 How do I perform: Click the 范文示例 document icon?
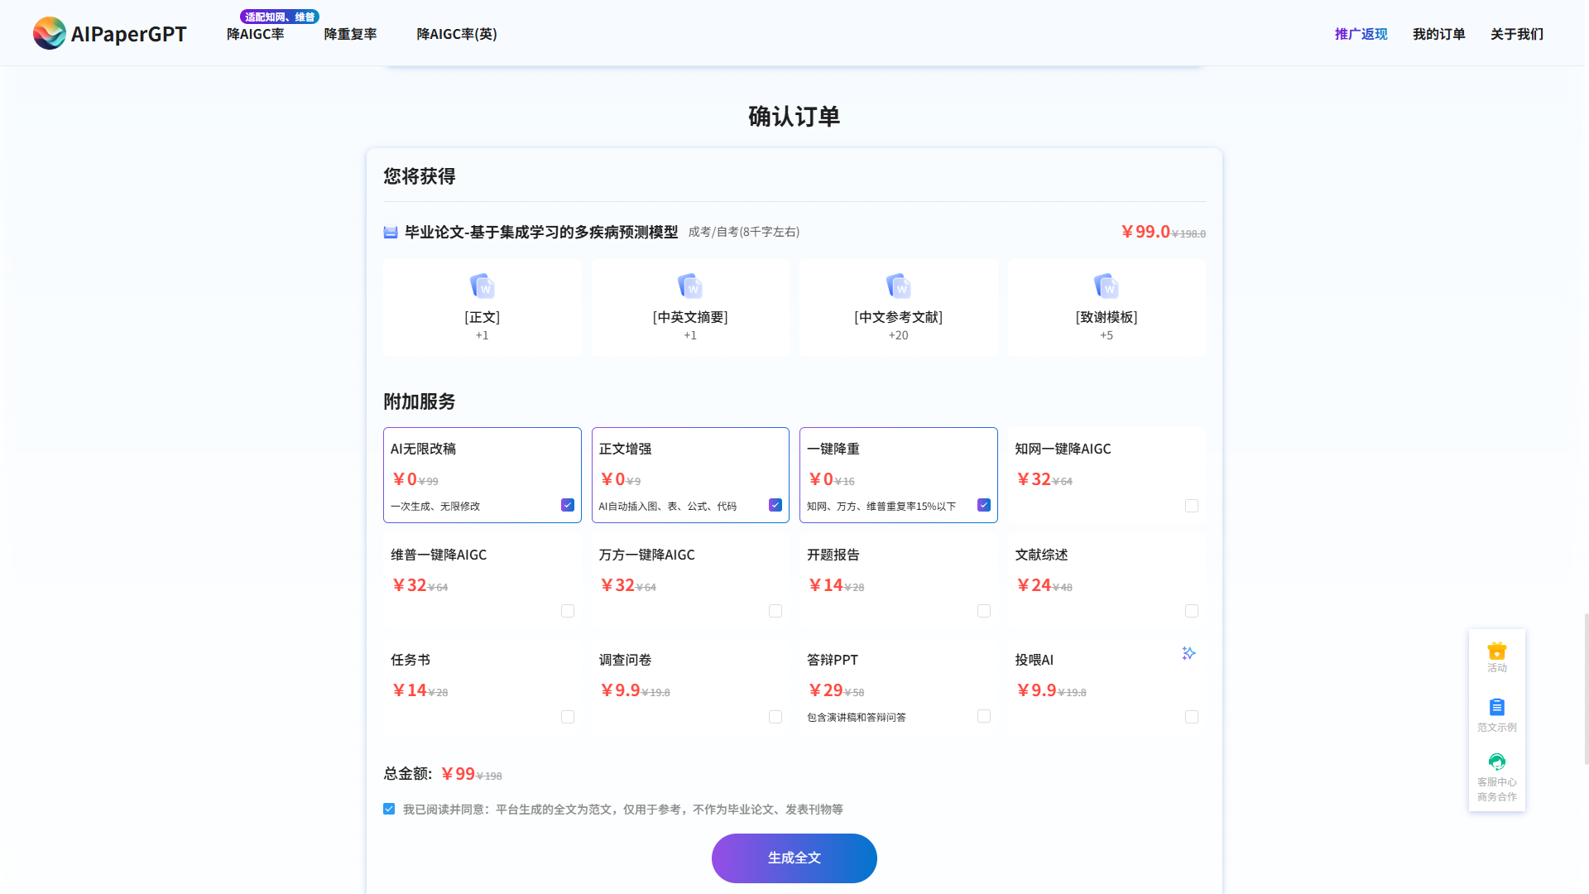tap(1496, 707)
